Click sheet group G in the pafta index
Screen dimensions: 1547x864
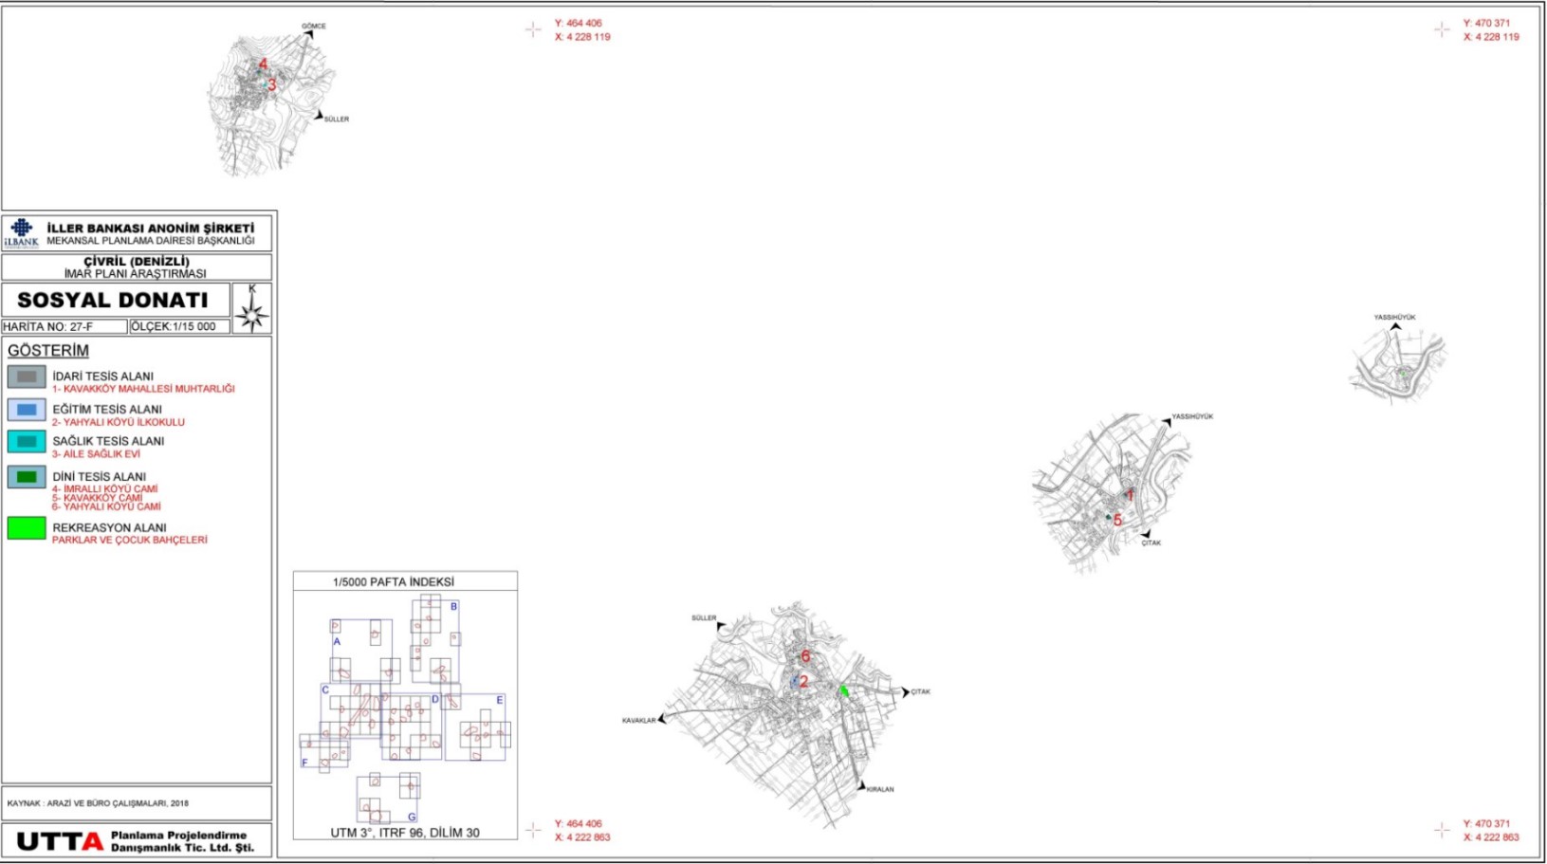(x=412, y=817)
